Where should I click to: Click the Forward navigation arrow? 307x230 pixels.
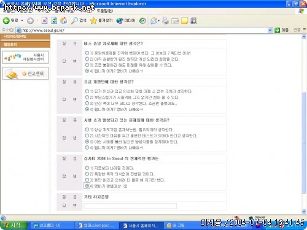(x=30, y=21)
